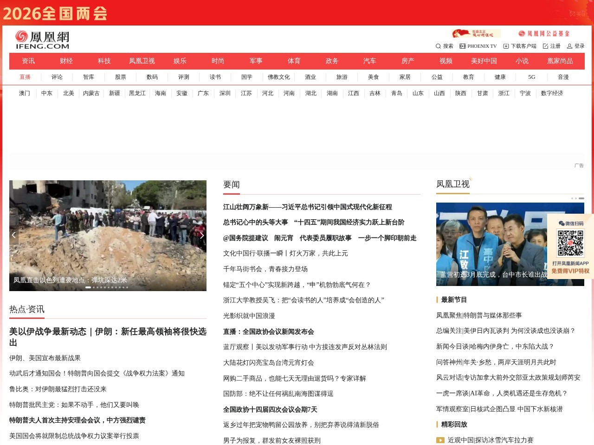This screenshot has width=594, height=445.
Task: Switch to the 最新节目 section marker
Action: coord(437,299)
